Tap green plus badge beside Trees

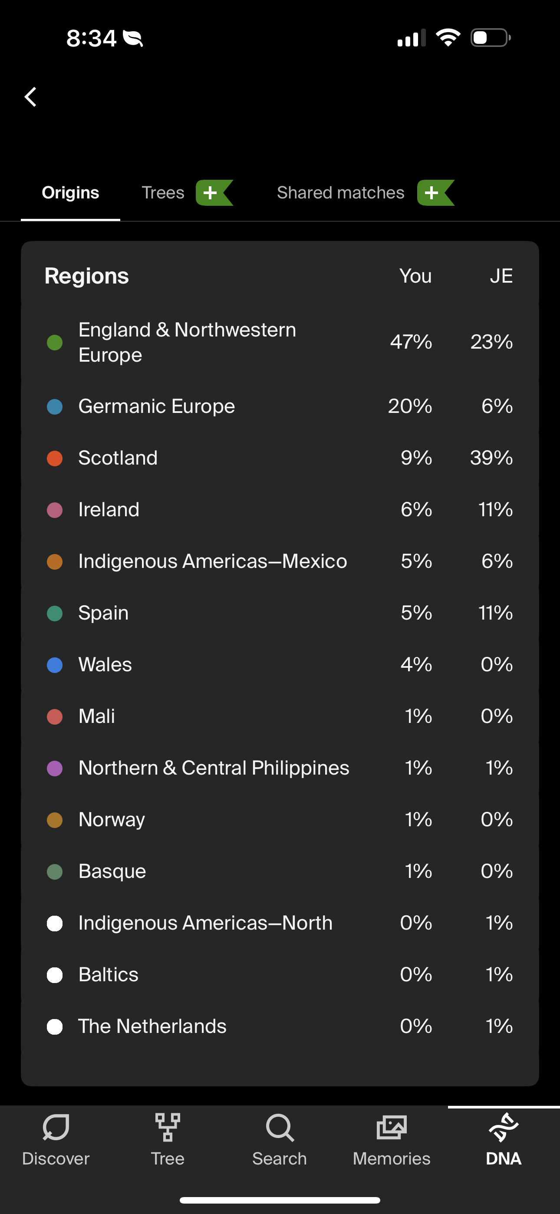pos(214,193)
